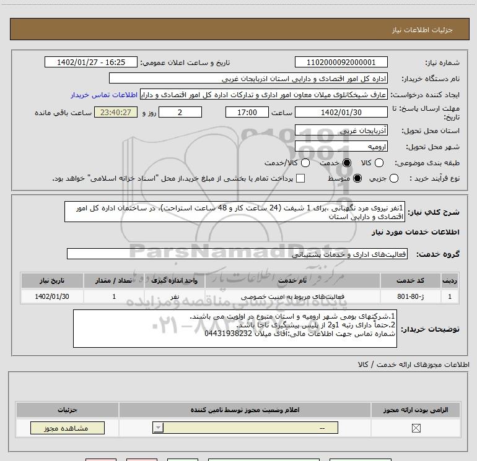Select the خدمت radio button
This screenshot has height=461, width=477.
coord(346,163)
